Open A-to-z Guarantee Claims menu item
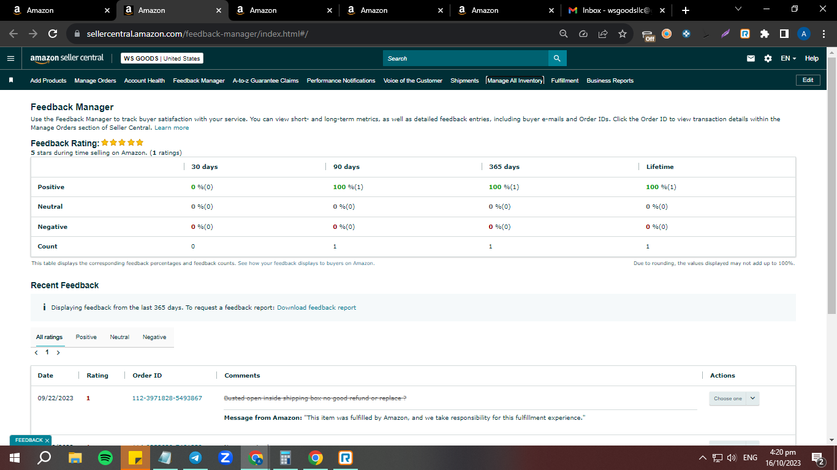Viewport: 837px width, 470px height. pos(265,81)
